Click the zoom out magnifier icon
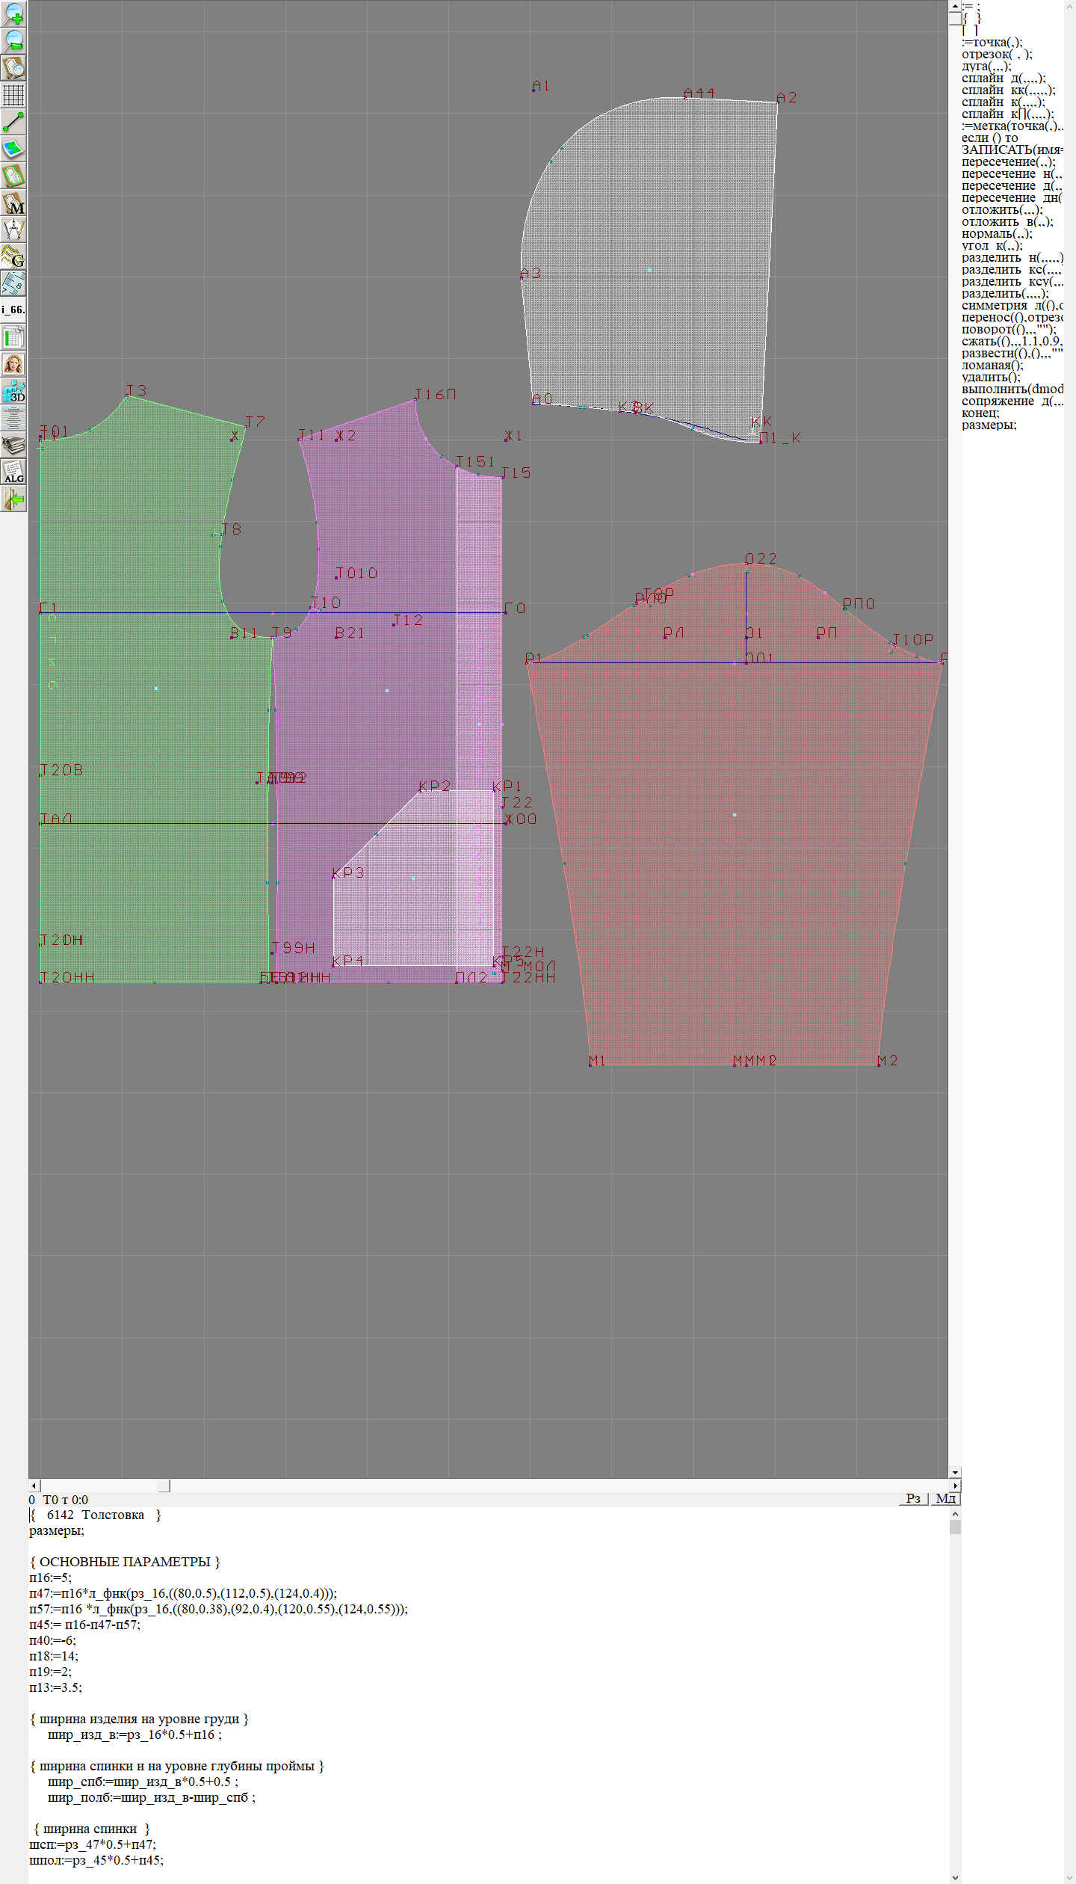Image resolution: width=1076 pixels, height=1884 pixels. click(x=13, y=40)
